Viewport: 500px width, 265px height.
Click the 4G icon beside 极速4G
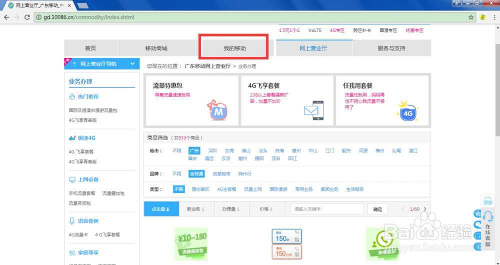72,138
